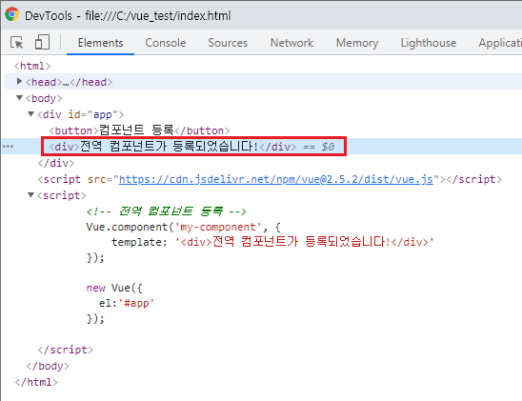
Task: Open the Application tab
Action: point(500,43)
